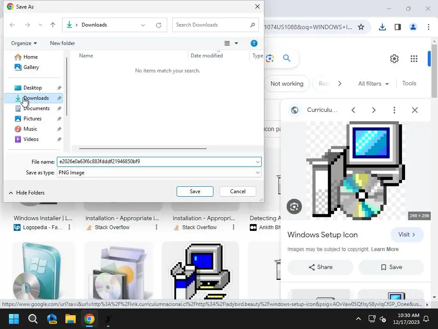438x329 pixels.
Task: Select Not working filter chip
Action: (287, 84)
